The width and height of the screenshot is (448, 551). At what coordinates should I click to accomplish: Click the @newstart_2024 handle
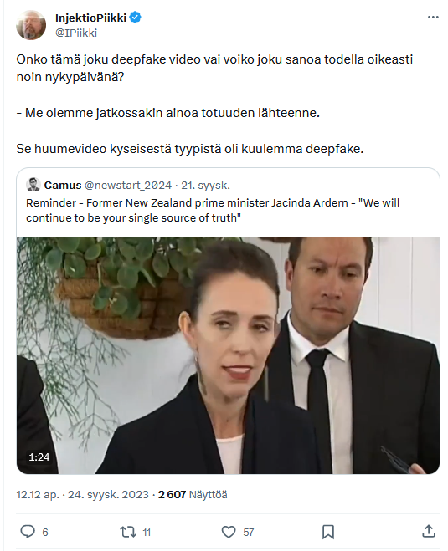click(x=128, y=185)
